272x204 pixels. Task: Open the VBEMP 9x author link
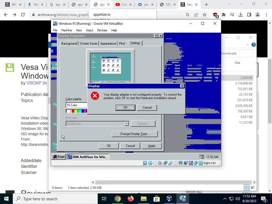click(x=37, y=83)
